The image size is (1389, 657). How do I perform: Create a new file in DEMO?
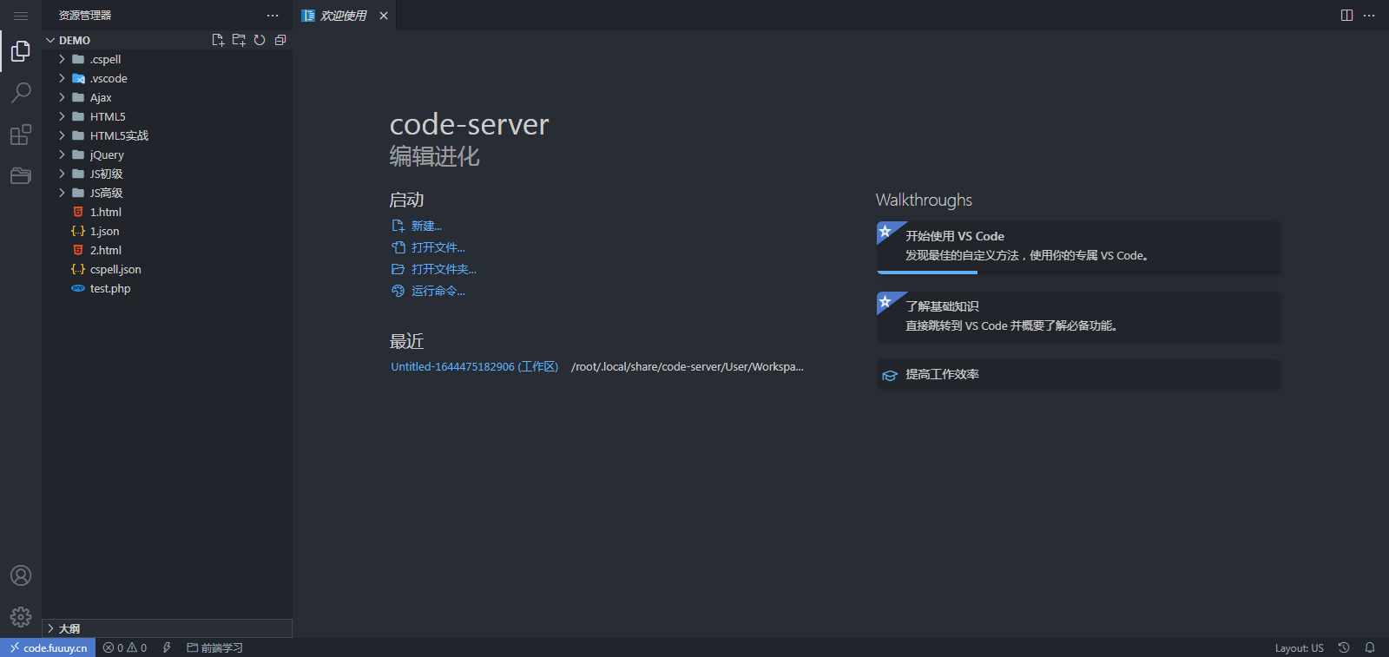[x=218, y=40]
